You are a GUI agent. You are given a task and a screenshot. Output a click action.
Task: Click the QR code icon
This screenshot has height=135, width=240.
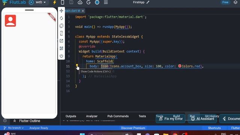click(x=61, y=48)
